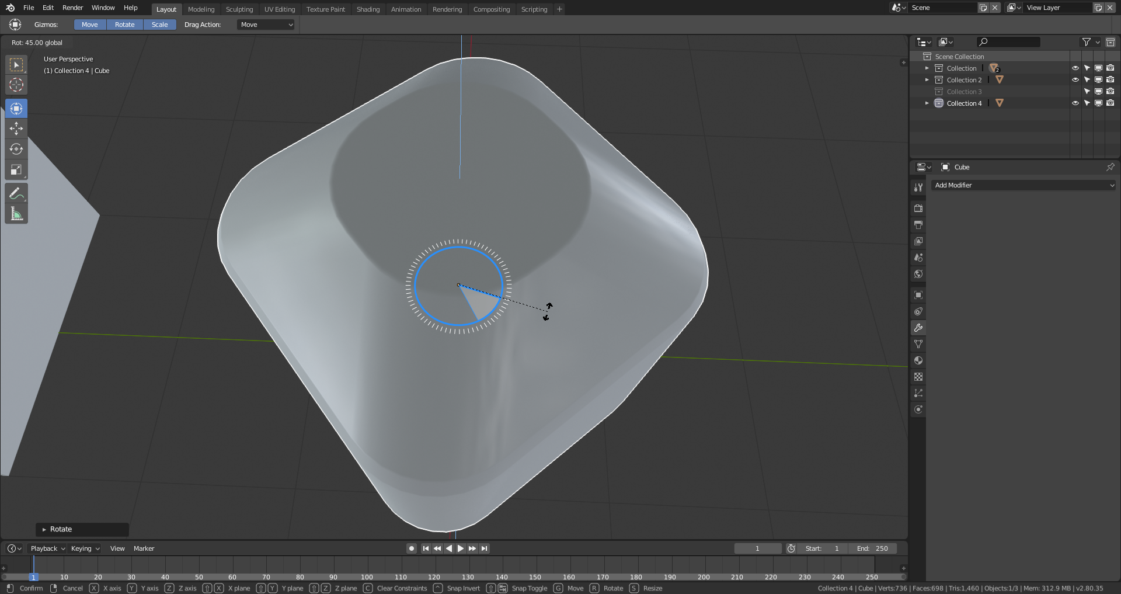
Task: Select Collection 3 in the outliner
Action: coord(964,92)
